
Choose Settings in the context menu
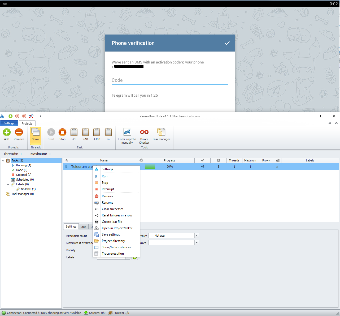(x=116, y=169)
